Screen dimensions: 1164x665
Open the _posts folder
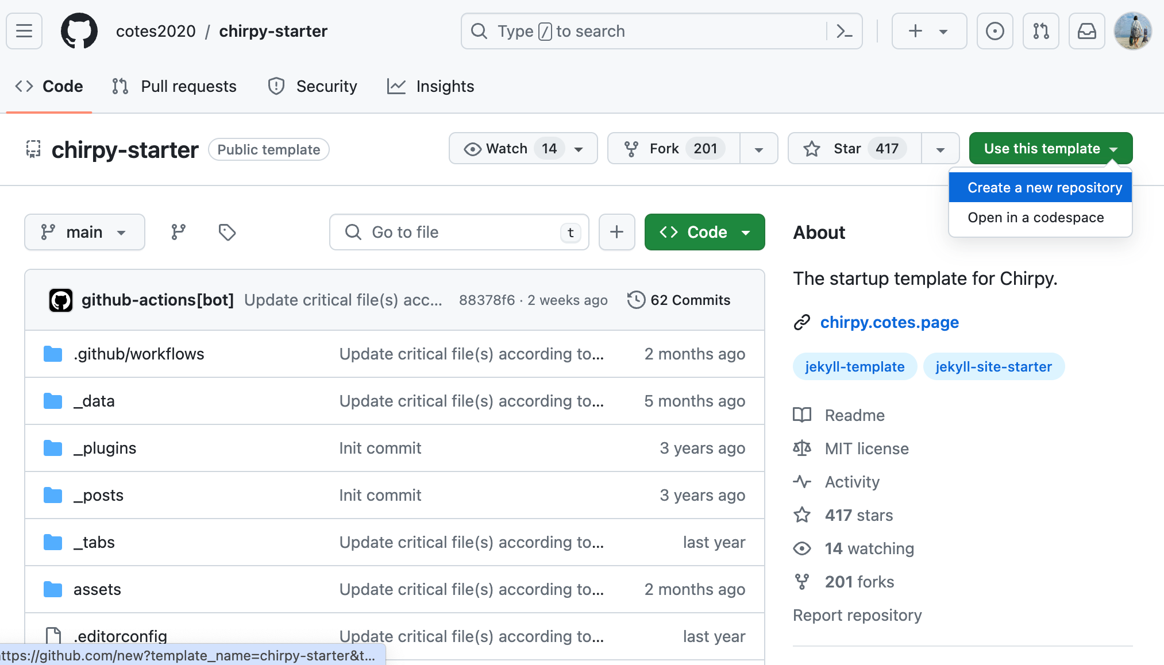pyautogui.click(x=98, y=495)
